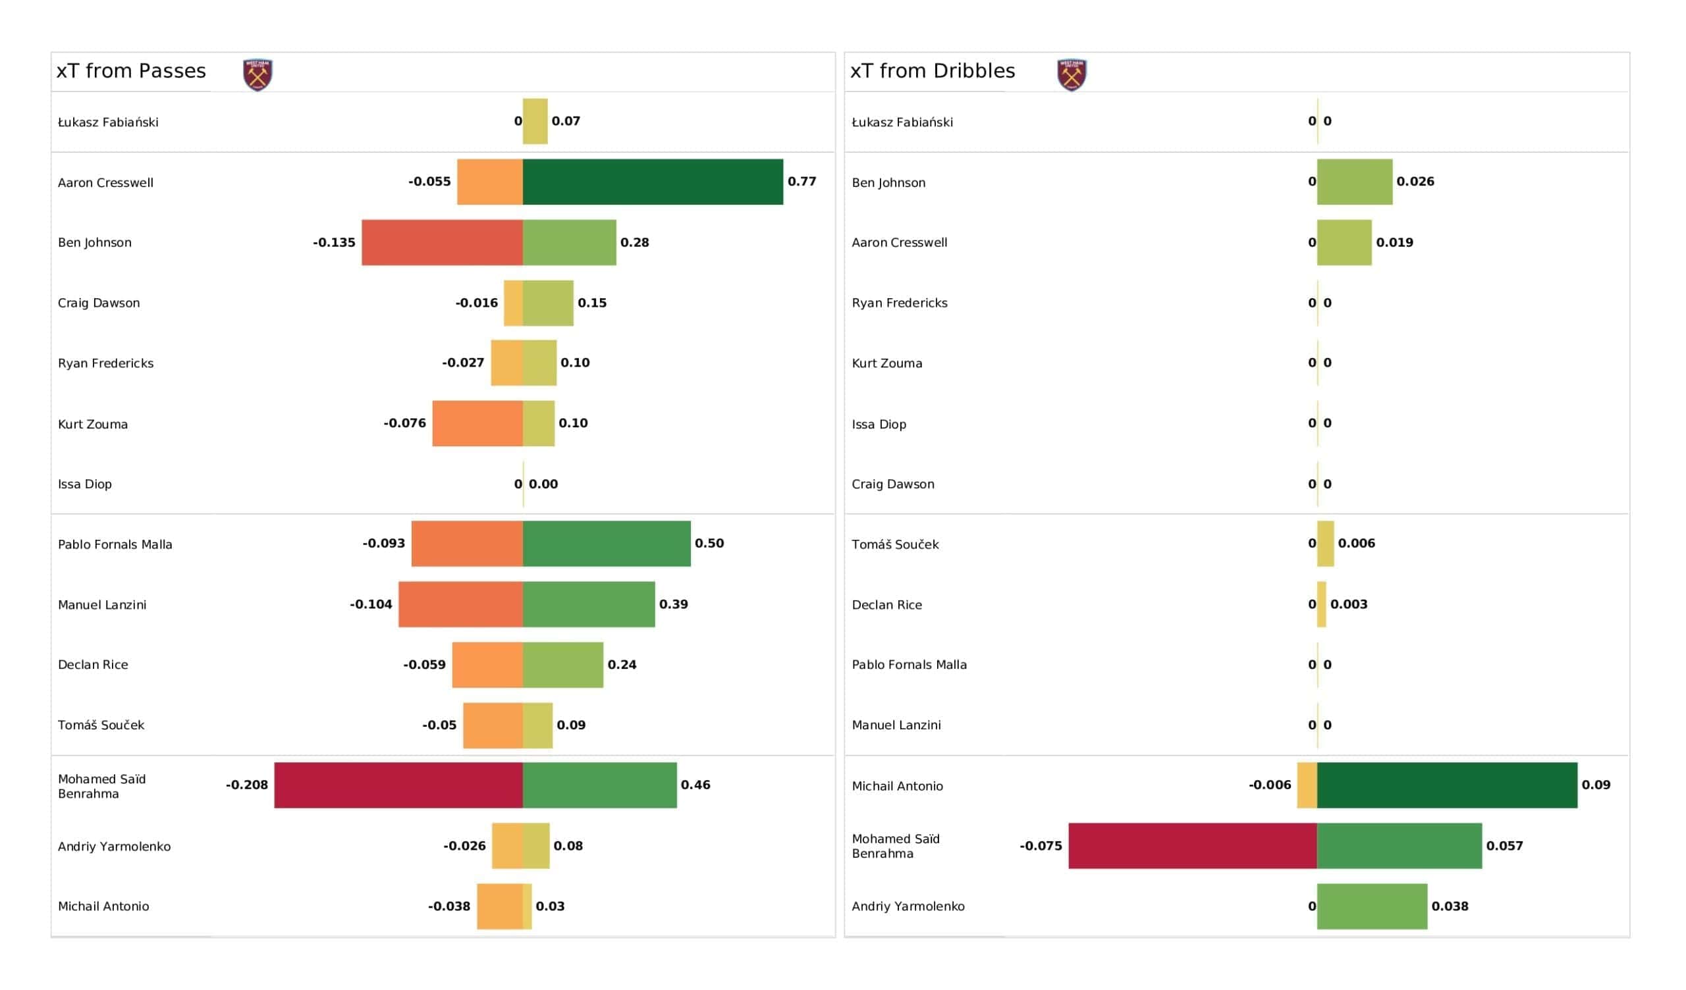Viewport: 1686px width, 990px height.
Task: Select the Tomáš Souček label in dribbles chart
Action: click(895, 544)
